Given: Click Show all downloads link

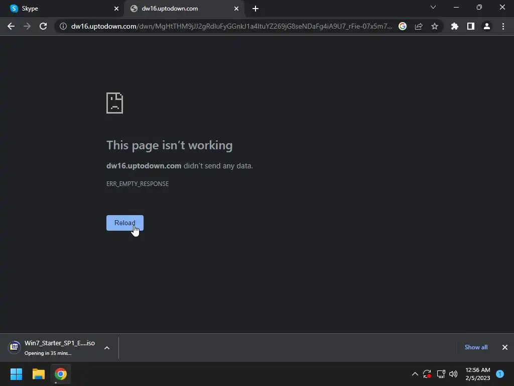Looking at the screenshot, I should [x=476, y=347].
